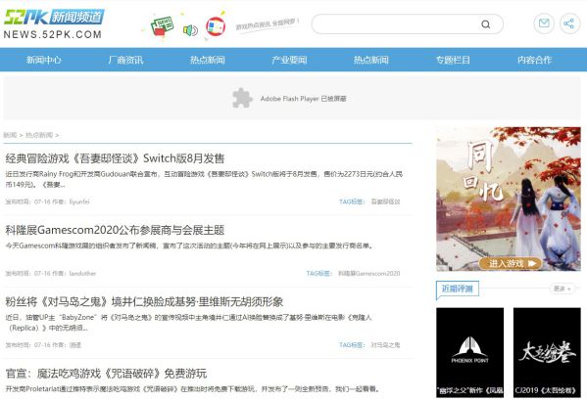587x401 pixels.
Task: Click the NEWS.52PK.COM text under logo
Action: pos(52,34)
